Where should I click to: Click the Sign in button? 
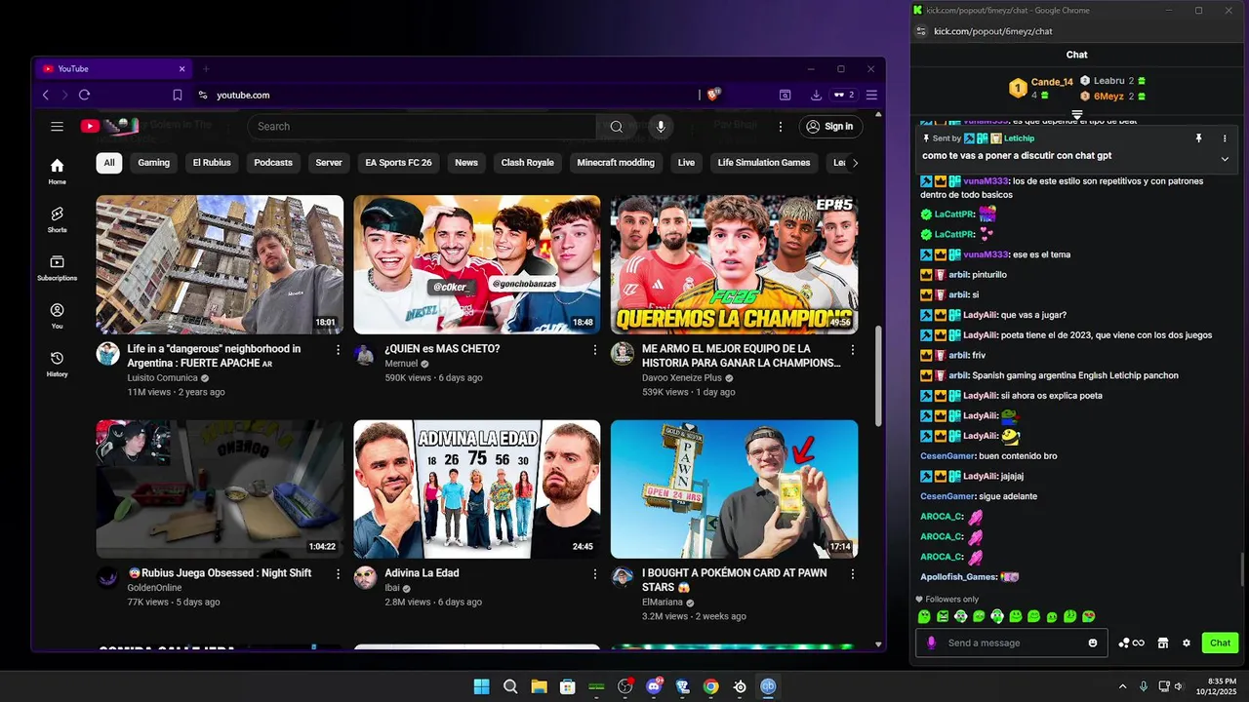tap(829, 126)
